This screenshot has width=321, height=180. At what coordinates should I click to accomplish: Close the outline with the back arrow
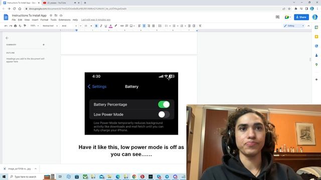pos(7,38)
